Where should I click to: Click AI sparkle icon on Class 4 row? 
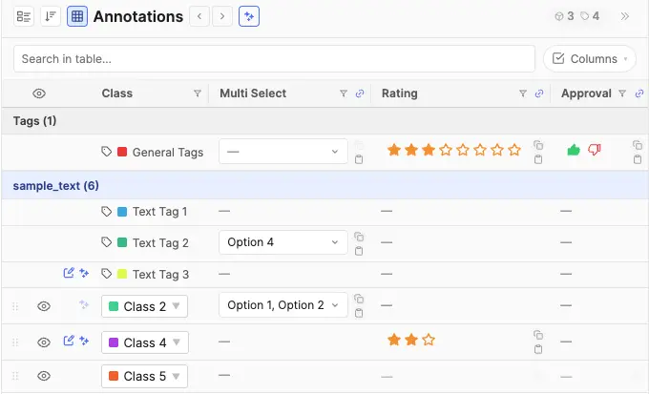pyautogui.click(x=84, y=341)
